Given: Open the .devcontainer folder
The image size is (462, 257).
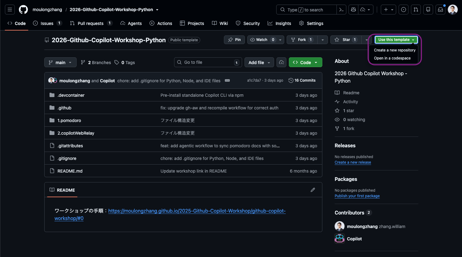Looking at the screenshot, I should coord(71,95).
